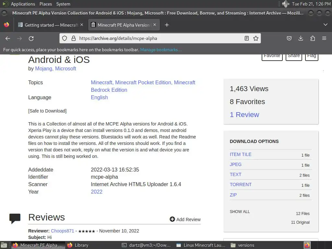
Task: Click the "1,463 Views" text
Action: 249,89
